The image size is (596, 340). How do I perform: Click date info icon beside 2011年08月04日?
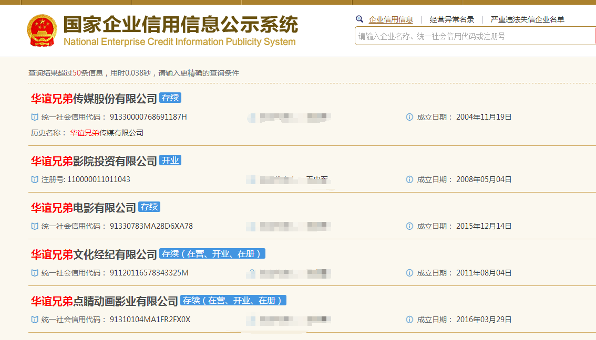[x=409, y=273]
